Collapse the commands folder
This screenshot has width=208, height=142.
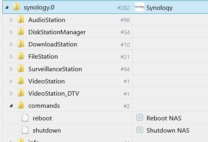(11, 106)
